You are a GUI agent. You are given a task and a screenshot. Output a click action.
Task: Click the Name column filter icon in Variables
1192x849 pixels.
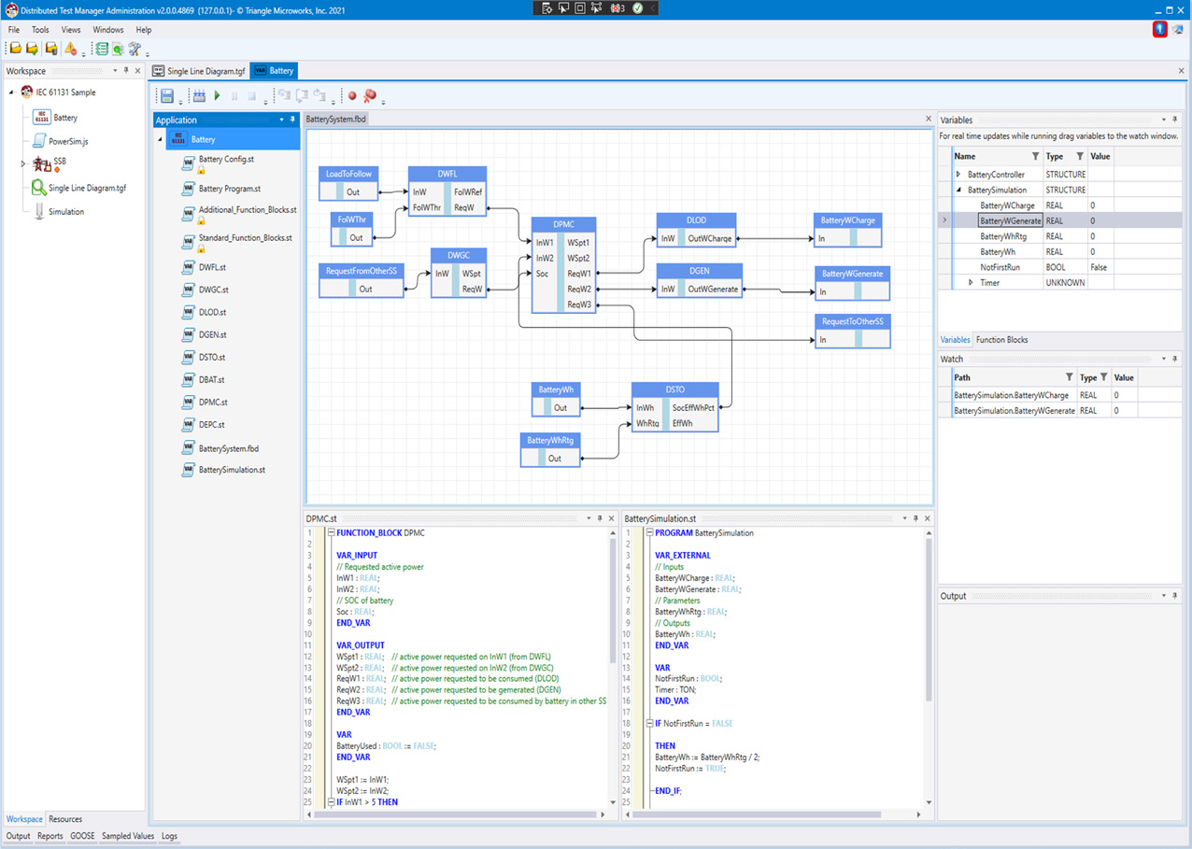coord(1035,156)
